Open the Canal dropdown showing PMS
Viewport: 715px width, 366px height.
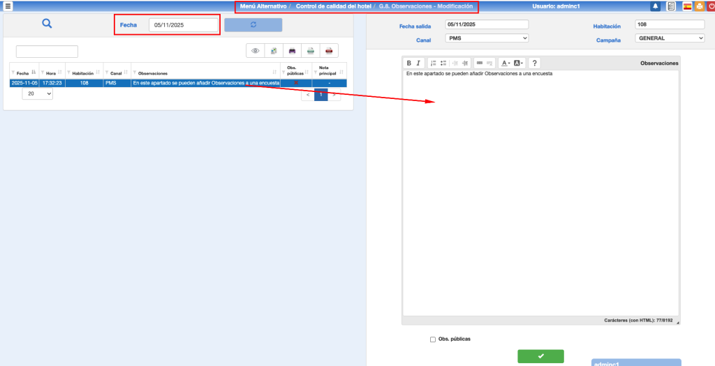pyautogui.click(x=487, y=38)
